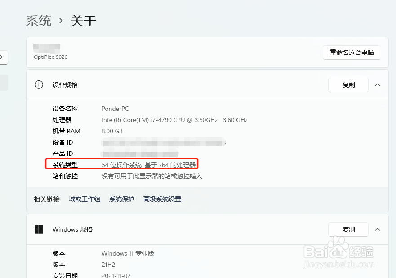This screenshot has height=278, width=396.
Task: Click the OptiPlex 9020 model text
Action: (50, 57)
